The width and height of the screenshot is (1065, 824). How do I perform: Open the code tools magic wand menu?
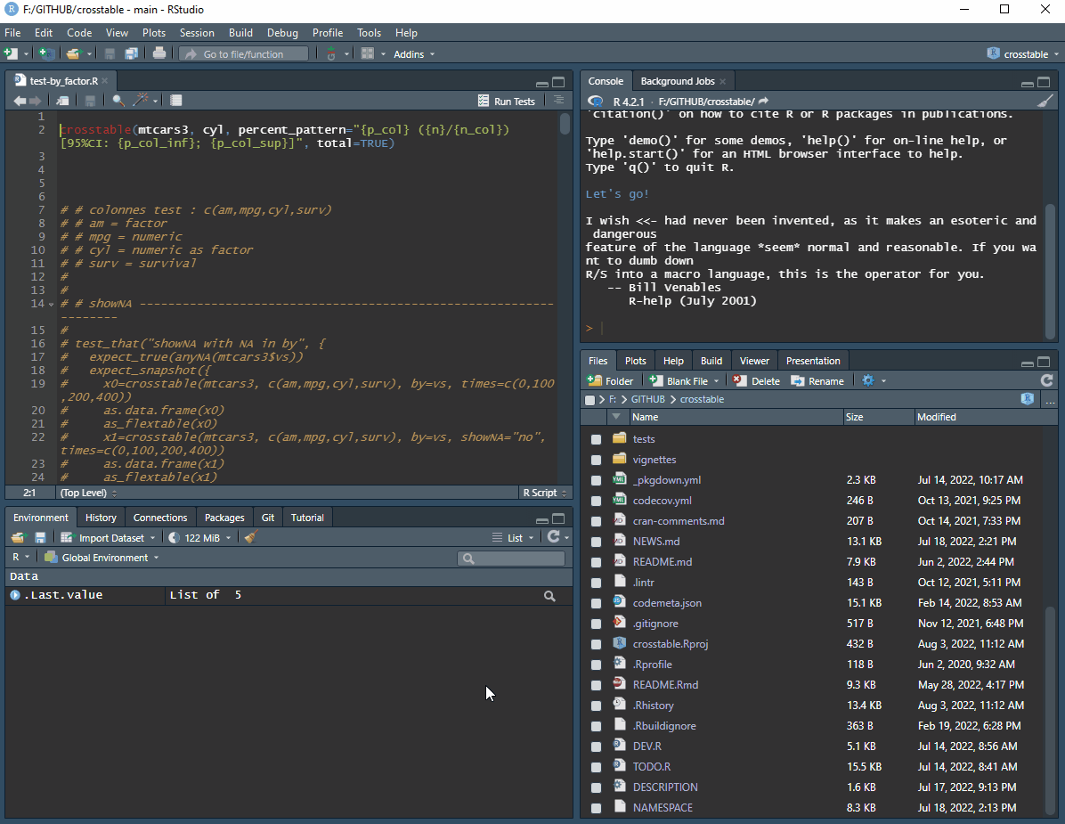coord(142,100)
